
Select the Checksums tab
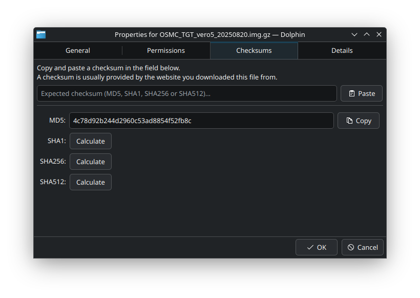coord(254,50)
